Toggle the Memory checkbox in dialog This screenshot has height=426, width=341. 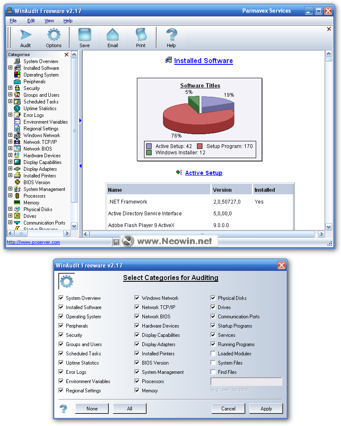pos(137,390)
